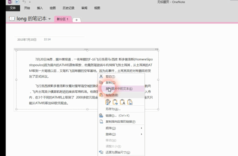Click the scissors cut icon

tap(101, 76)
